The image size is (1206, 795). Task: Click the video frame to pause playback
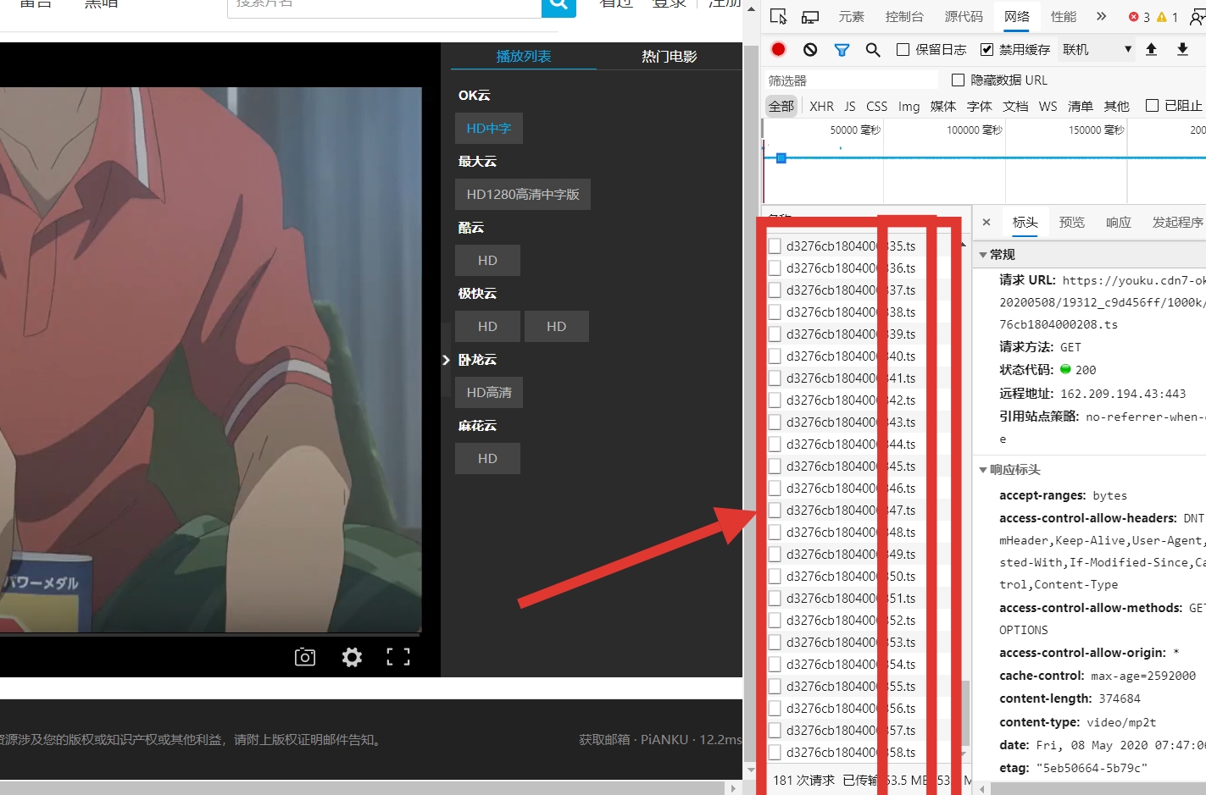coord(210,359)
